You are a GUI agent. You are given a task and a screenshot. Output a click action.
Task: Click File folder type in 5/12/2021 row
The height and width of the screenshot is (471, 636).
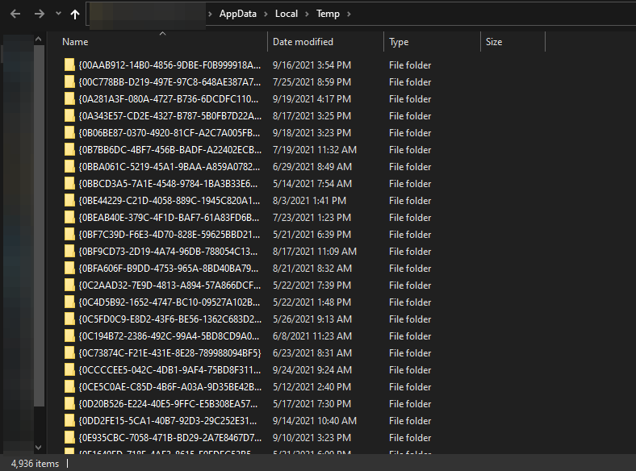point(410,387)
